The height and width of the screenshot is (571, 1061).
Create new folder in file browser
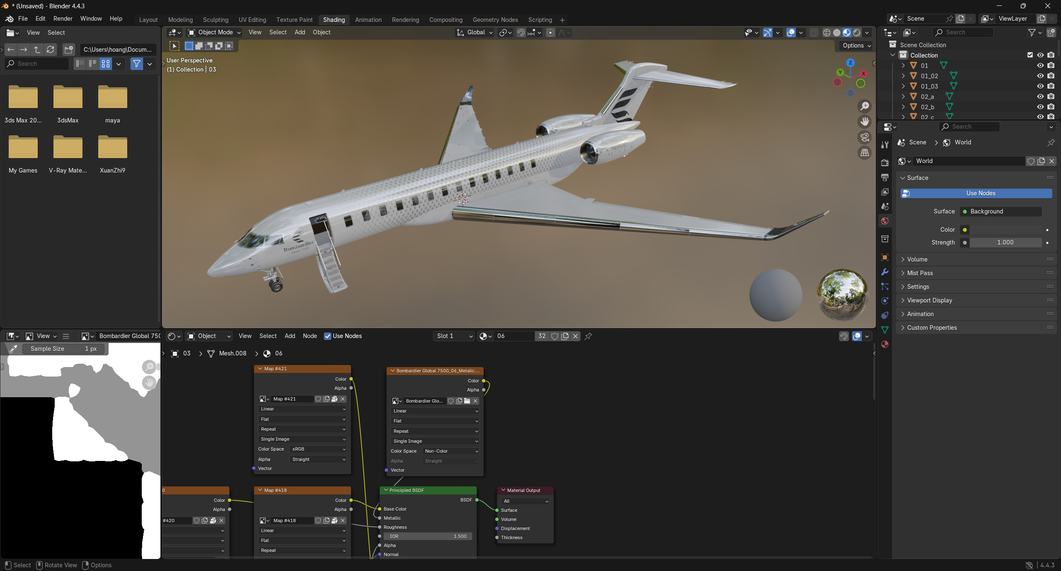pyautogui.click(x=68, y=50)
